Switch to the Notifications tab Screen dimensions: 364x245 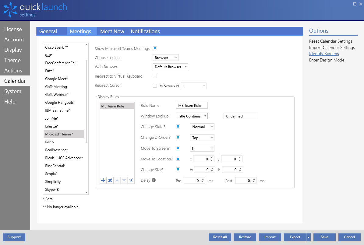tap(145, 31)
